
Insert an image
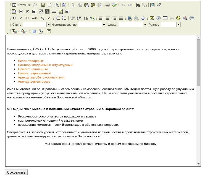point(152,18)
